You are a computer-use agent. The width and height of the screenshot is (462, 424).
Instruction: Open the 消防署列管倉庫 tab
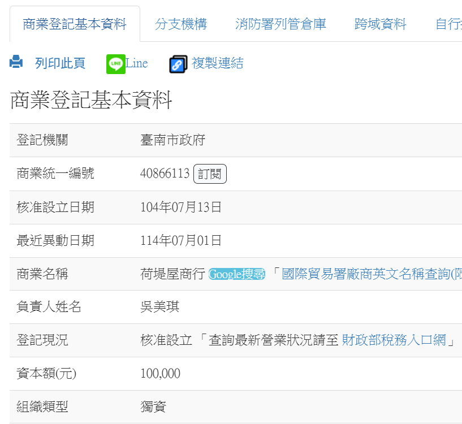(x=280, y=24)
